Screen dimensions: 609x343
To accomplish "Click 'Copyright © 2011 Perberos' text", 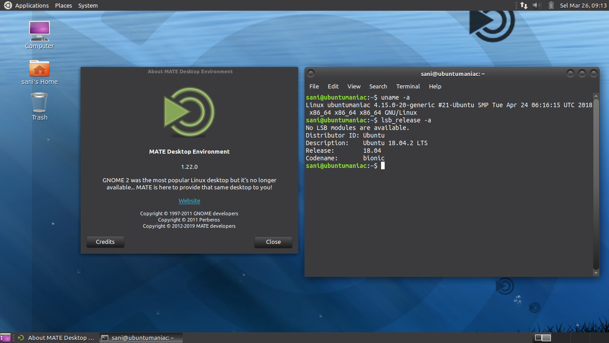I will 189,220.
